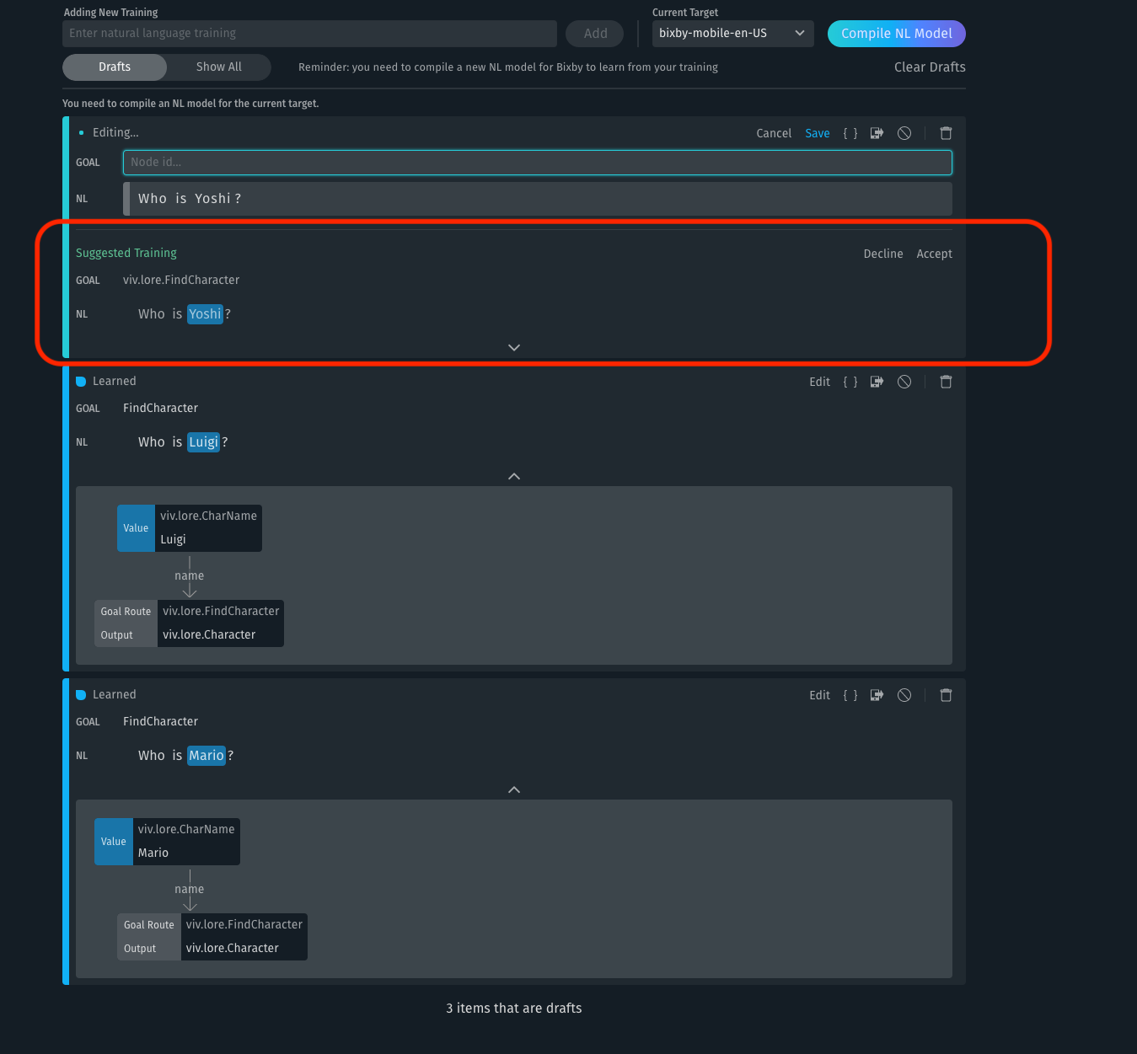Screen dimensions: 1137x1054
Task: Disable the Editing training entry
Action: [904, 133]
